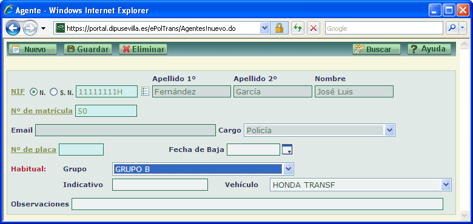The width and height of the screenshot is (473, 224).
Task: Open the person list icon beside NIF
Action: (145, 91)
